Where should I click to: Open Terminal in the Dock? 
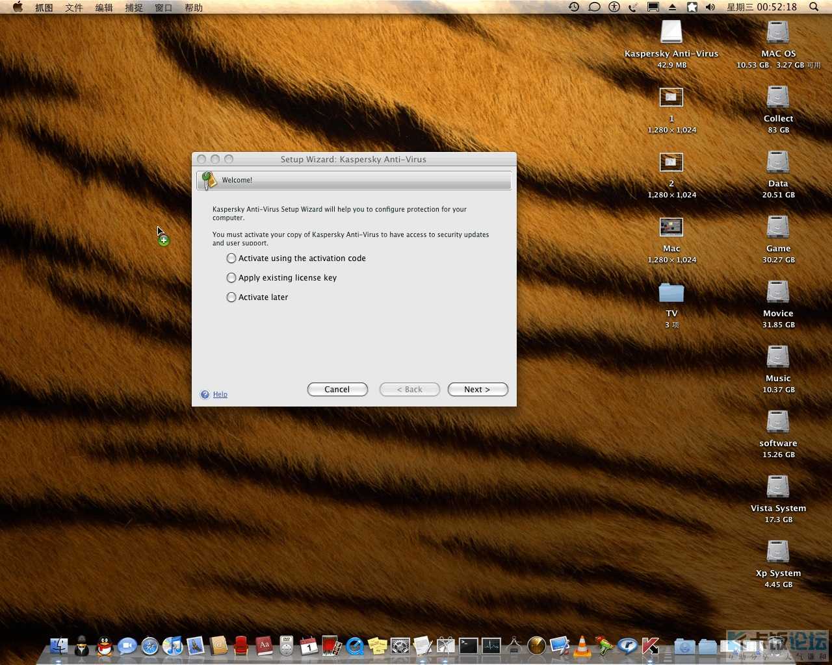pos(469,646)
